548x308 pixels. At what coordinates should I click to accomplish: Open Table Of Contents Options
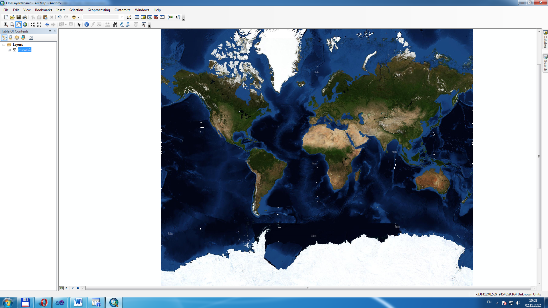[31, 38]
